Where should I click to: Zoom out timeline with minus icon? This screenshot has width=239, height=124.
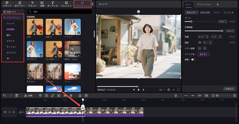coord(213,96)
